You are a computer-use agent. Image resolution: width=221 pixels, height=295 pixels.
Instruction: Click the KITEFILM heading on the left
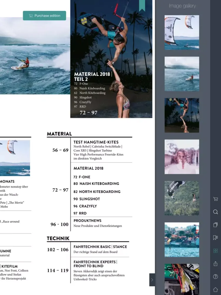(x=9, y=266)
